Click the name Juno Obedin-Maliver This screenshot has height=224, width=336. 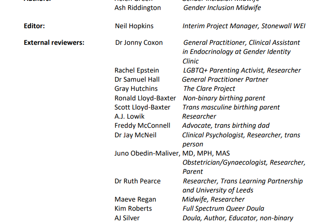tap(147, 153)
